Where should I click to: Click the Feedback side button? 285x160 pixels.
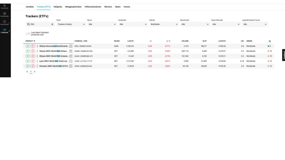coord(284,55)
